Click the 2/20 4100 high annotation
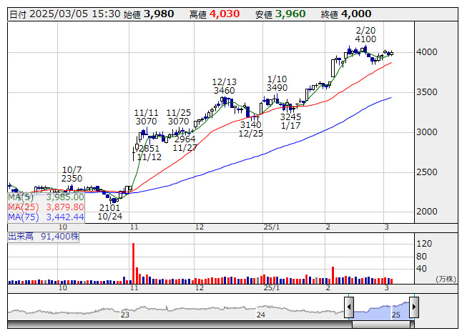The width and height of the screenshot is (467, 336). (x=365, y=35)
